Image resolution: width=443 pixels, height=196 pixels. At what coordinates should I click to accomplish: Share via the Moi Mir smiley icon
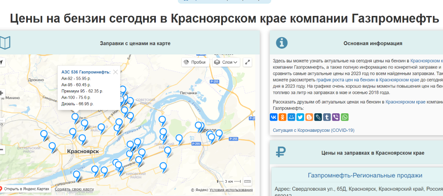[291, 117]
